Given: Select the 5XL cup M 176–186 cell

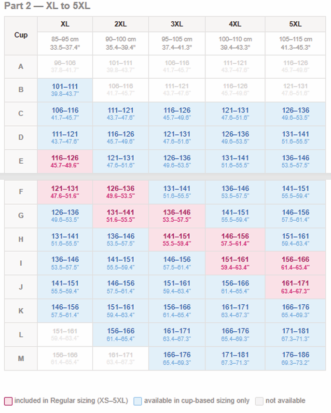Looking at the screenshot, I should pos(295,358).
